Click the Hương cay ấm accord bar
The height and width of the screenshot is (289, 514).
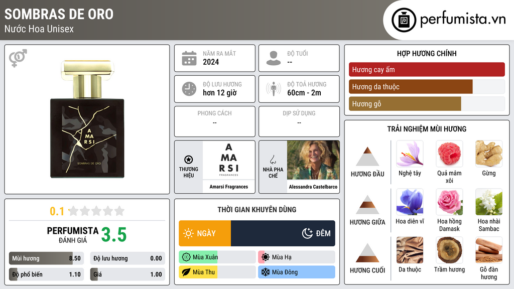pyautogui.click(x=427, y=69)
